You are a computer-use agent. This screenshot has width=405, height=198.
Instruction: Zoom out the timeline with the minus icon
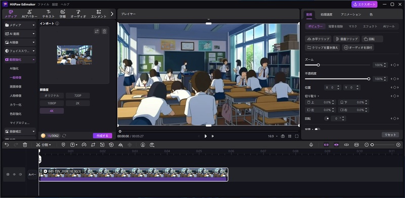[x=366, y=145]
